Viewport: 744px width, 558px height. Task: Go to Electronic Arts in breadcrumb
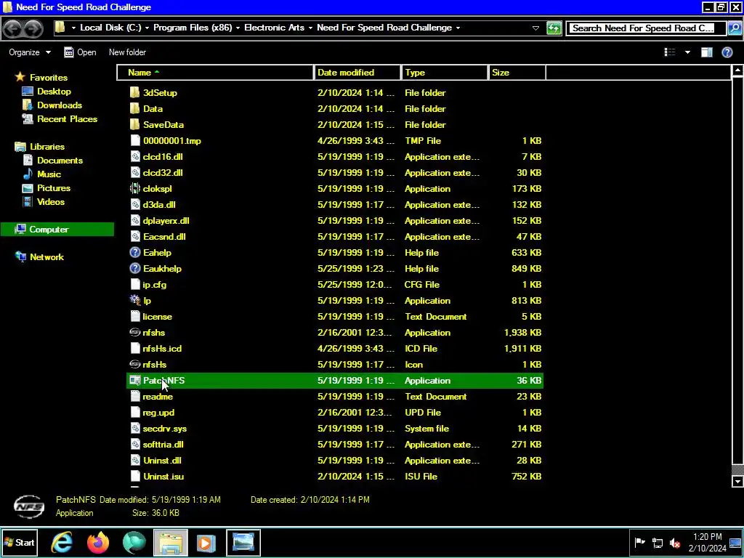(x=274, y=28)
